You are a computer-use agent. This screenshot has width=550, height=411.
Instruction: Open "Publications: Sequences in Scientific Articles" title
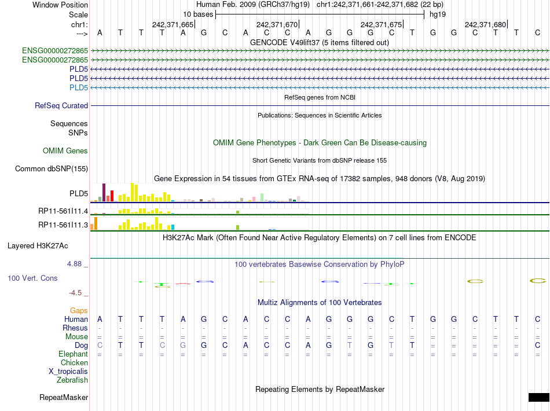(x=320, y=115)
